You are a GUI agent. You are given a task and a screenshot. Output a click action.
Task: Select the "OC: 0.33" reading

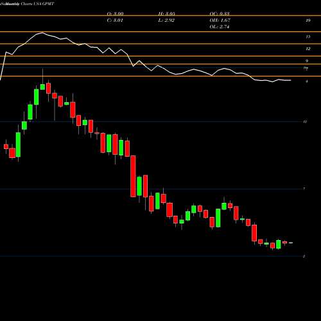click(x=220, y=14)
